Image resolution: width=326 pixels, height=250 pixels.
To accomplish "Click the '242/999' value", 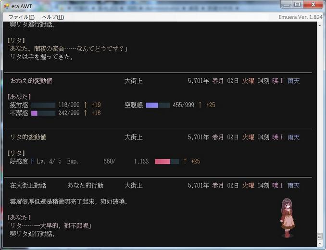I will [x=69, y=113].
